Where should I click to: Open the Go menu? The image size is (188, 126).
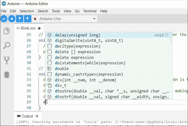[77, 11]
